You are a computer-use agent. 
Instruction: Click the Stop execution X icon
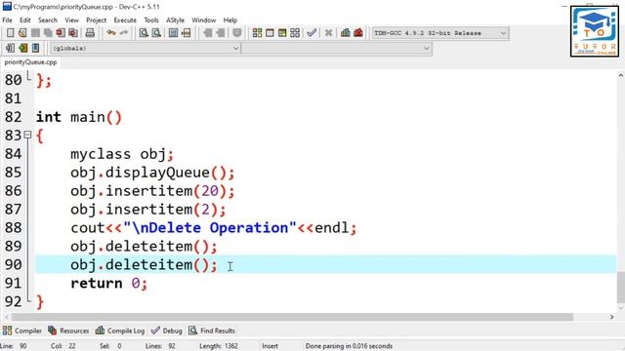pyautogui.click(x=328, y=33)
